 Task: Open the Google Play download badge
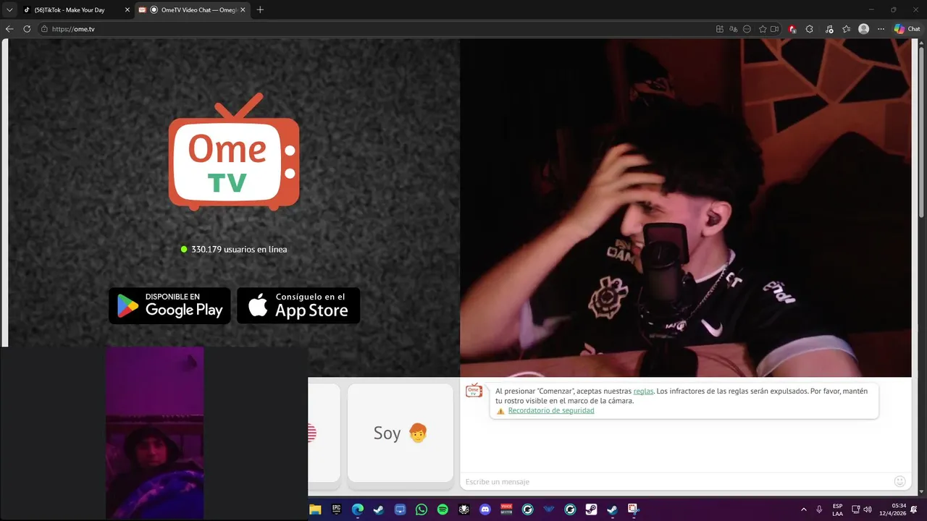pyautogui.click(x=169, y=305)
